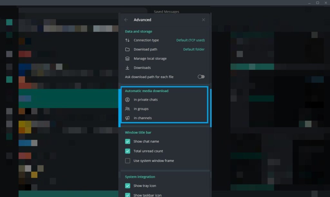Click the private chats person icon

click(127, 100)
